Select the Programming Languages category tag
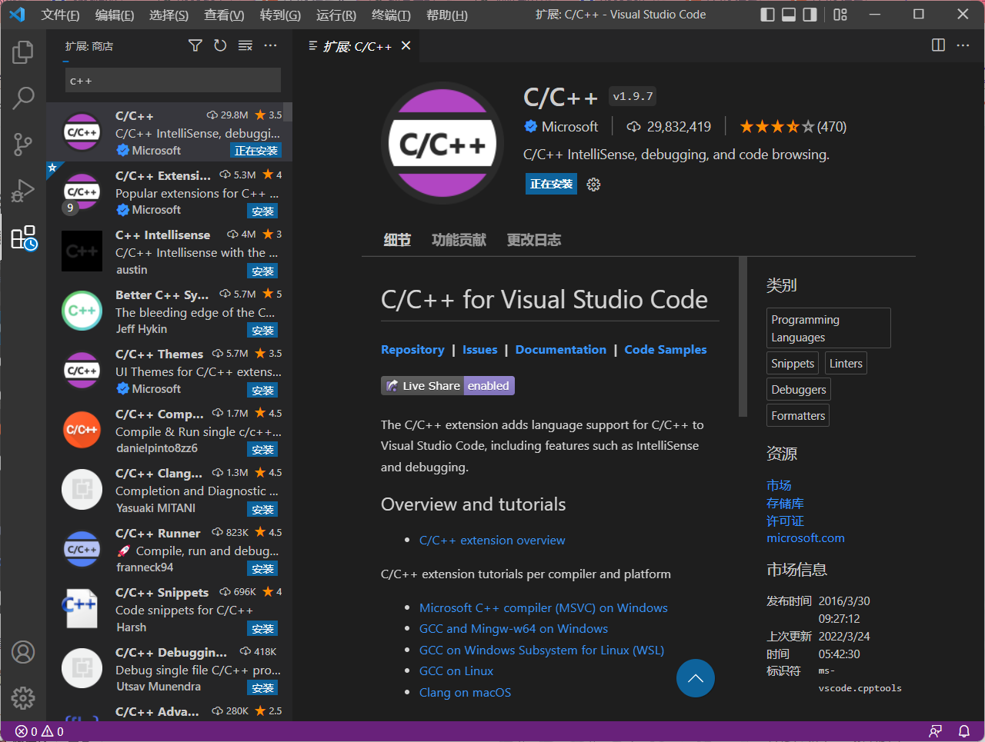This screenshot has width=985, height=742. pos(829,328)
